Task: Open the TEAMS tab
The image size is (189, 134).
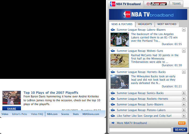Action: pyautogui.click(x=176, y=4)
